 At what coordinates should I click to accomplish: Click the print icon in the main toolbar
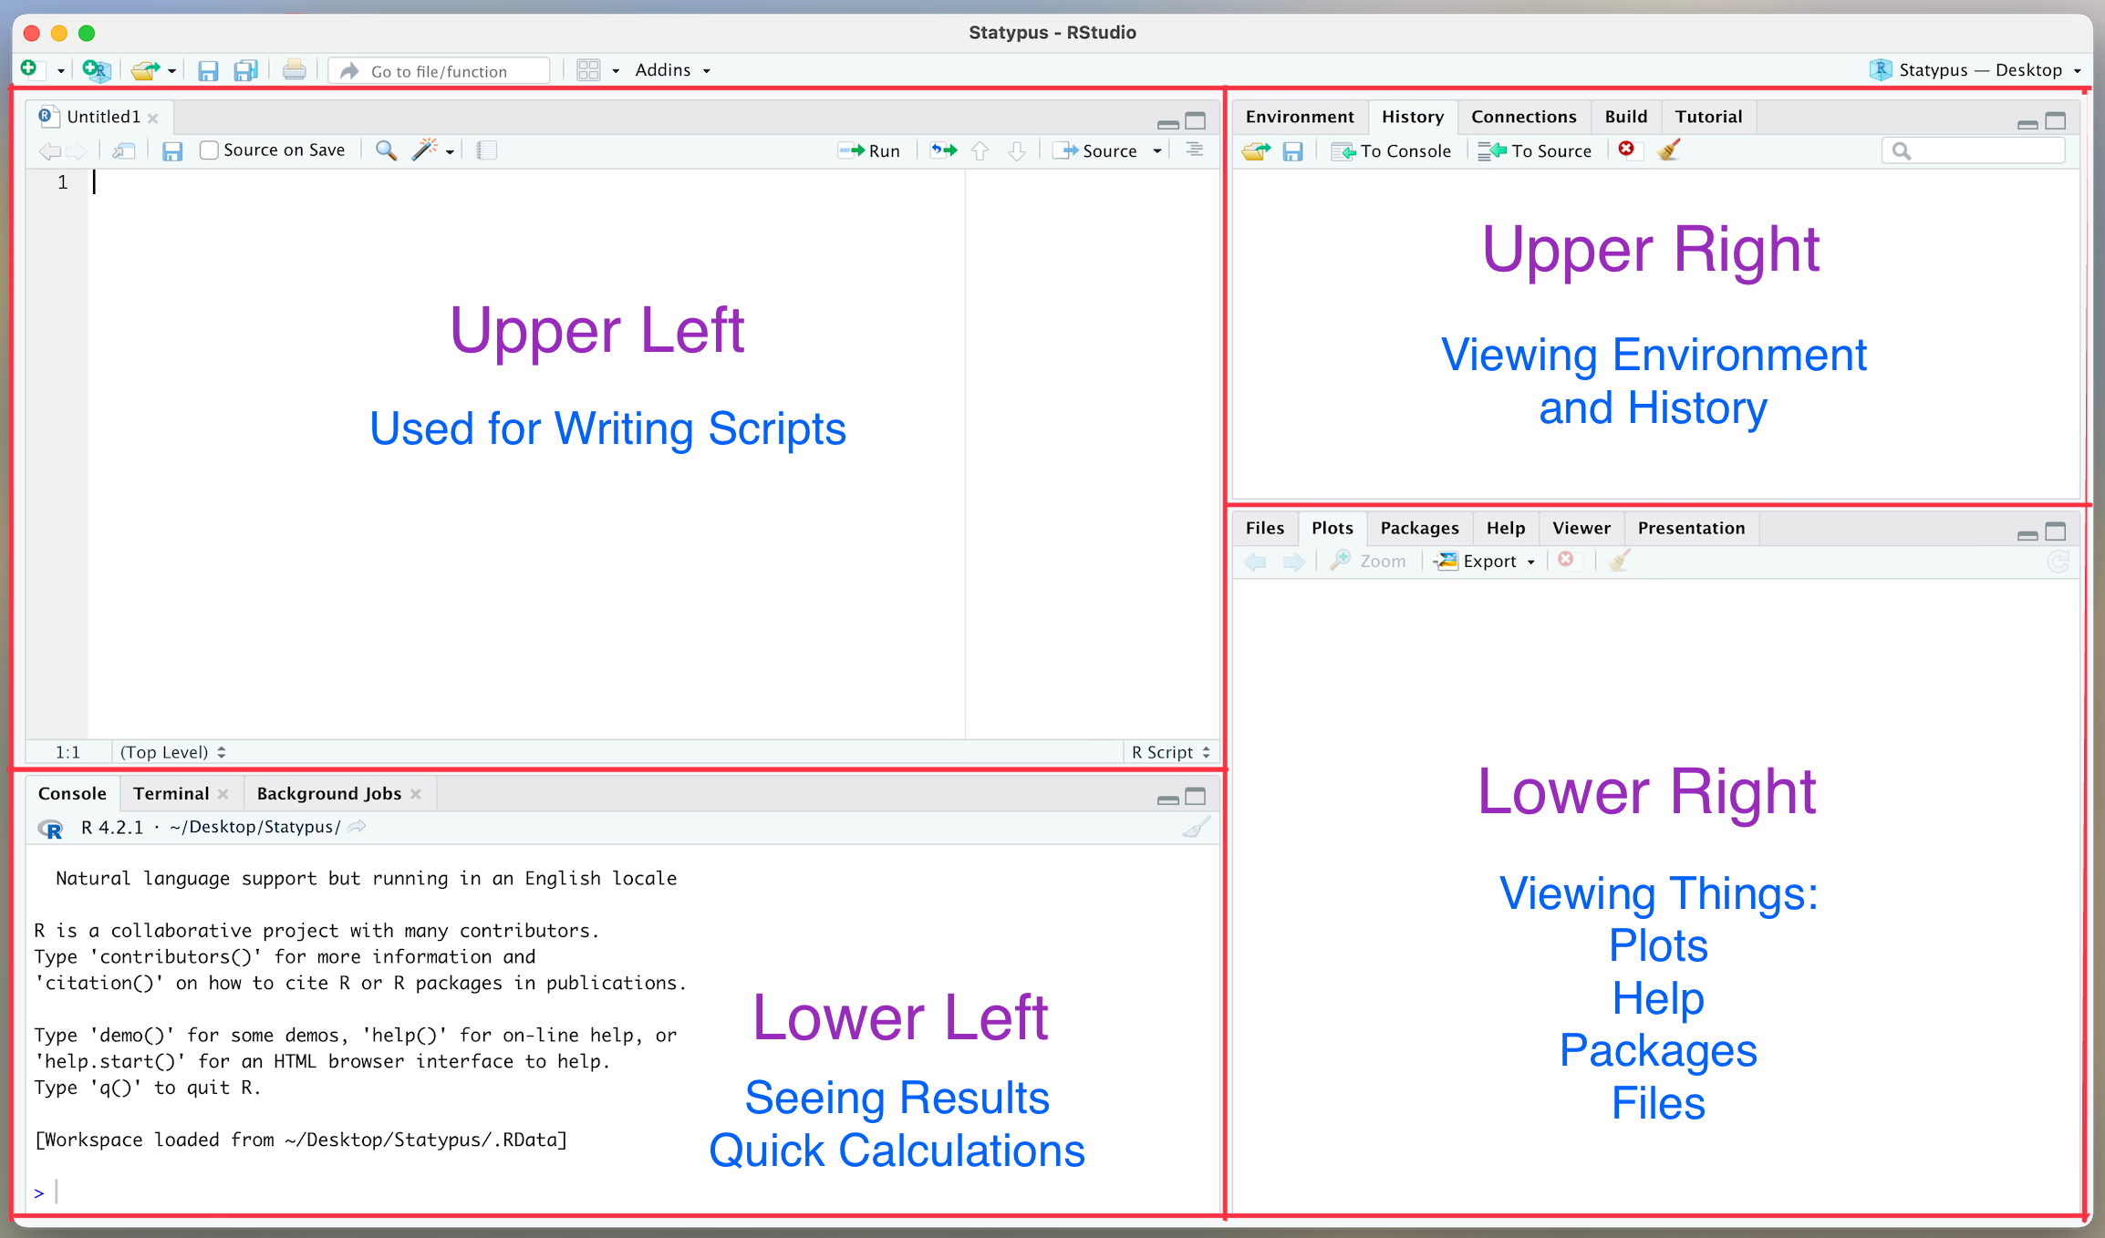(x=294, y=69)
